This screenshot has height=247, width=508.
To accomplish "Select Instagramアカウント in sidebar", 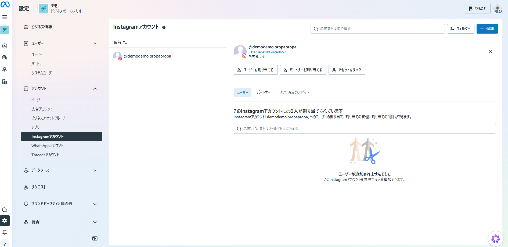I will 62,137.
